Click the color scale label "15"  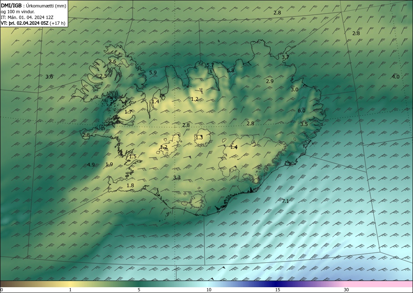pos(278,290)
